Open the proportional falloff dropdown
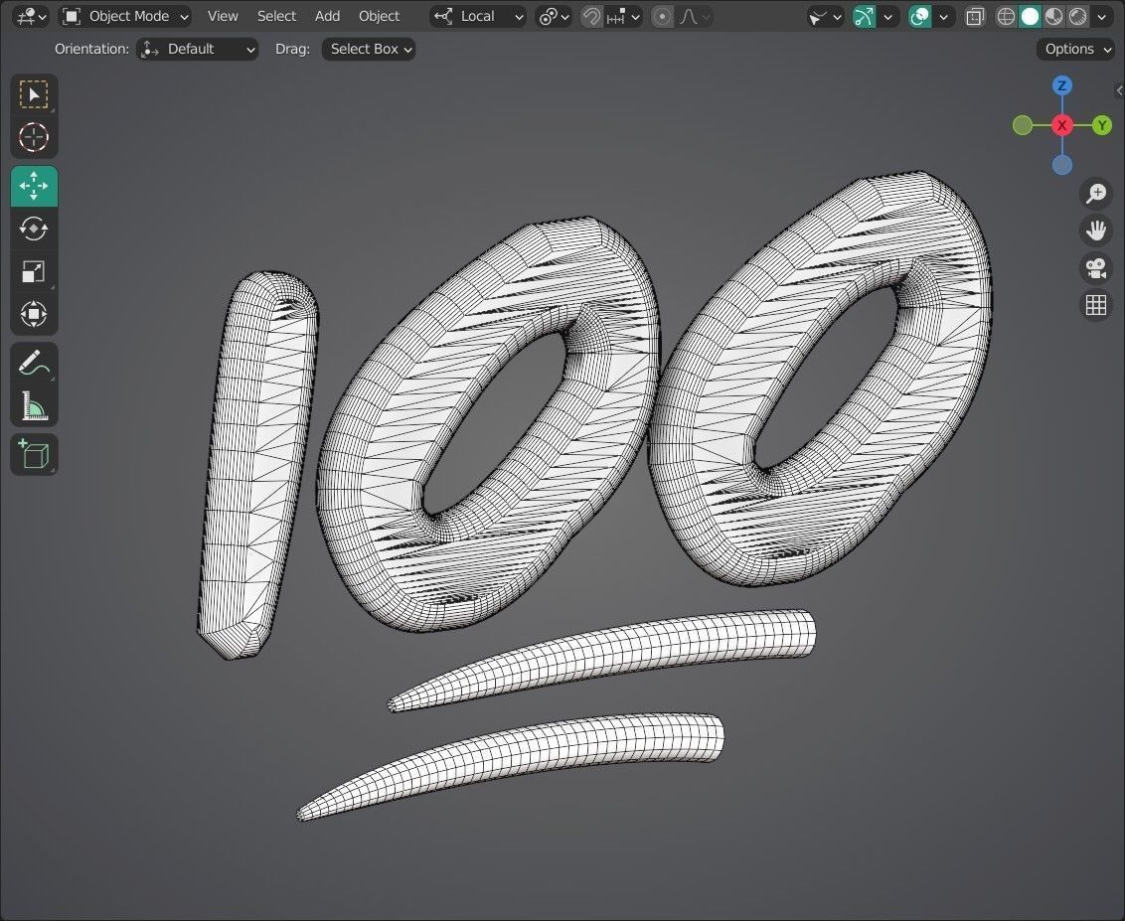The image size is (1125, 921). (695, 17)
